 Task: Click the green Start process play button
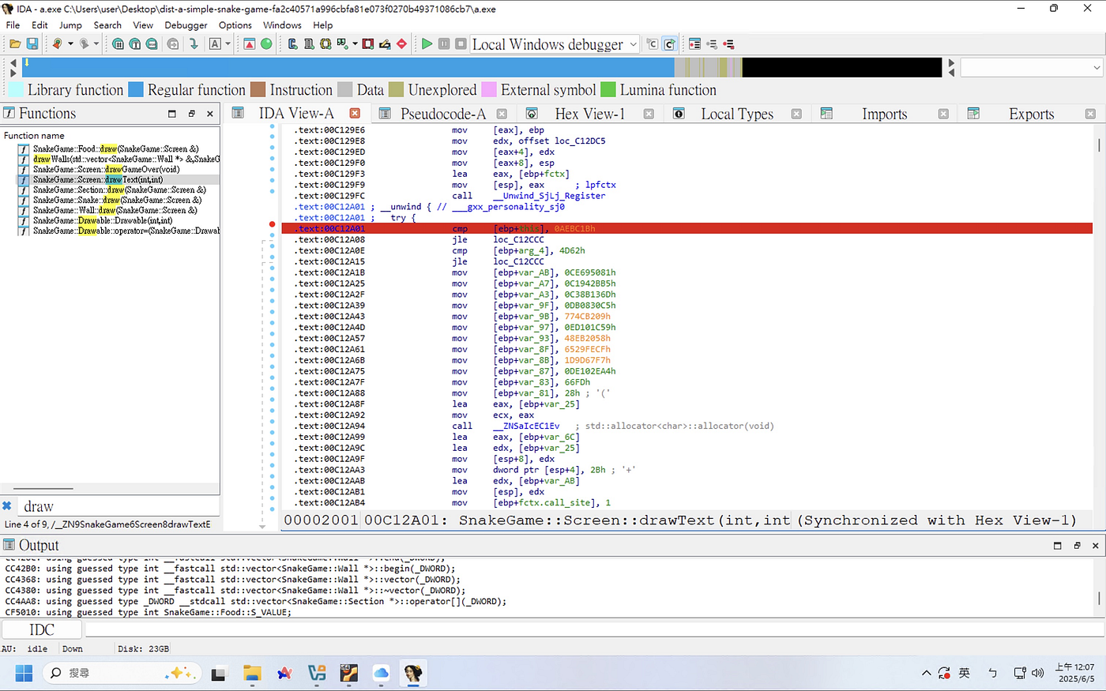[x=427, y=44]
